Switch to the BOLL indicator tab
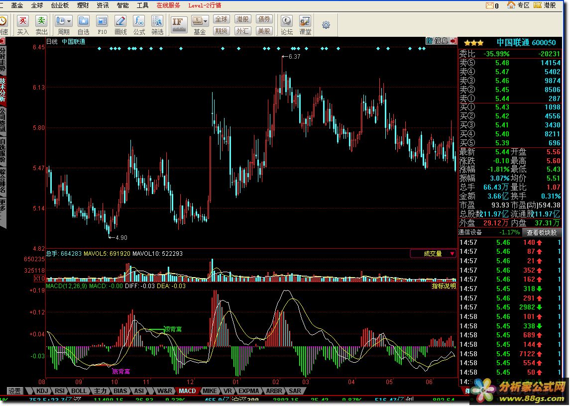570x406 pixels. 79,391
